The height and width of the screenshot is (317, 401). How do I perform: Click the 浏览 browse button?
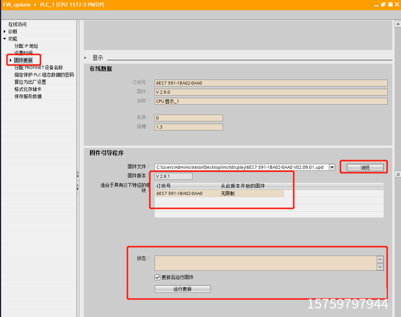pyautogui.click(x=365, y=167)
